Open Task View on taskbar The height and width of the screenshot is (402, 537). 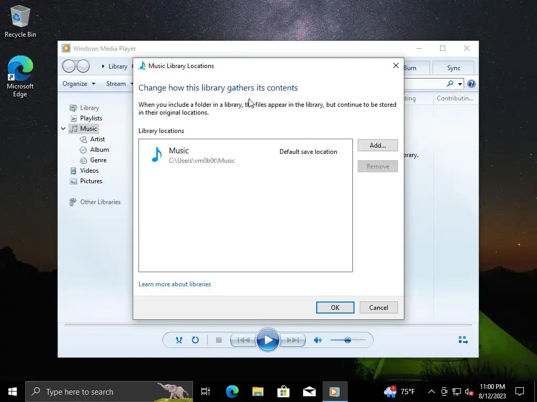pos(206,392)
